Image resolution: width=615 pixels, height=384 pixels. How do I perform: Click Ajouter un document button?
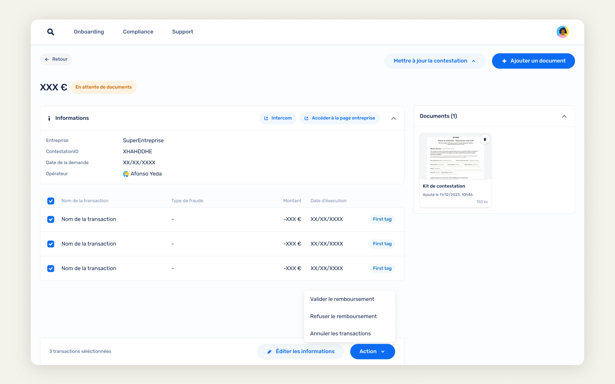pos(533,61)
